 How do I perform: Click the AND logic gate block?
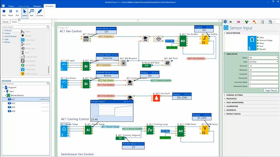(x=130, y=83)
